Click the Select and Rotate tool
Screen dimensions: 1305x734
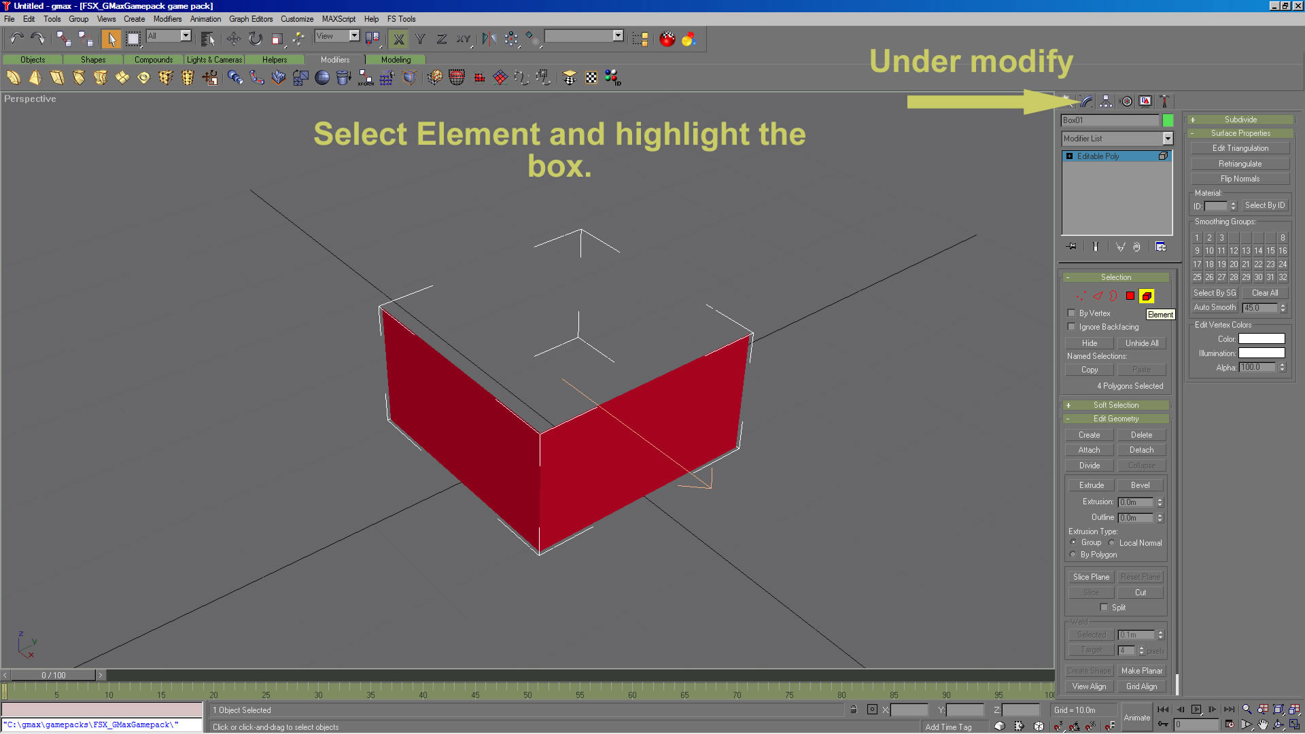point(256,39)
